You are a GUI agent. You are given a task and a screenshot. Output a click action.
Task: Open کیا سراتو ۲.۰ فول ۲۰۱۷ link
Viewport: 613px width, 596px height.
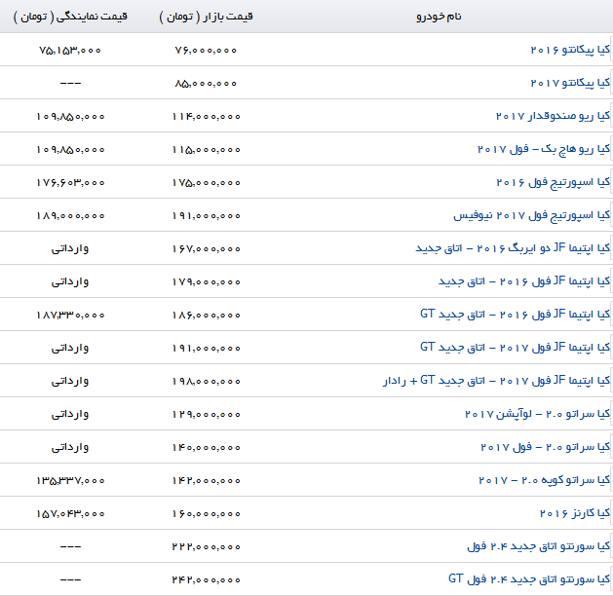(545, 448)
